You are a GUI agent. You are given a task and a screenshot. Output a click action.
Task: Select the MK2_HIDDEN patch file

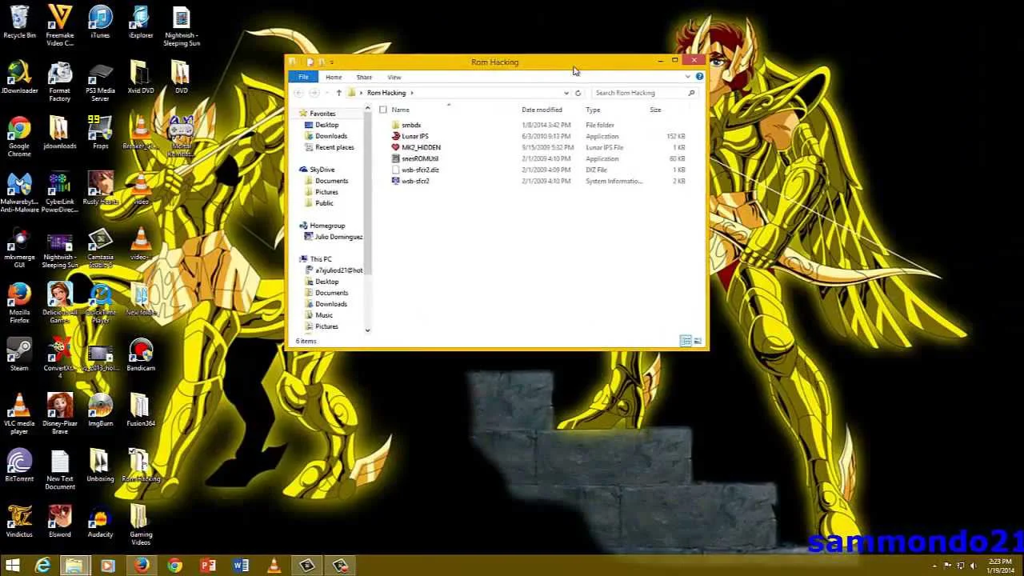point(420,147)
